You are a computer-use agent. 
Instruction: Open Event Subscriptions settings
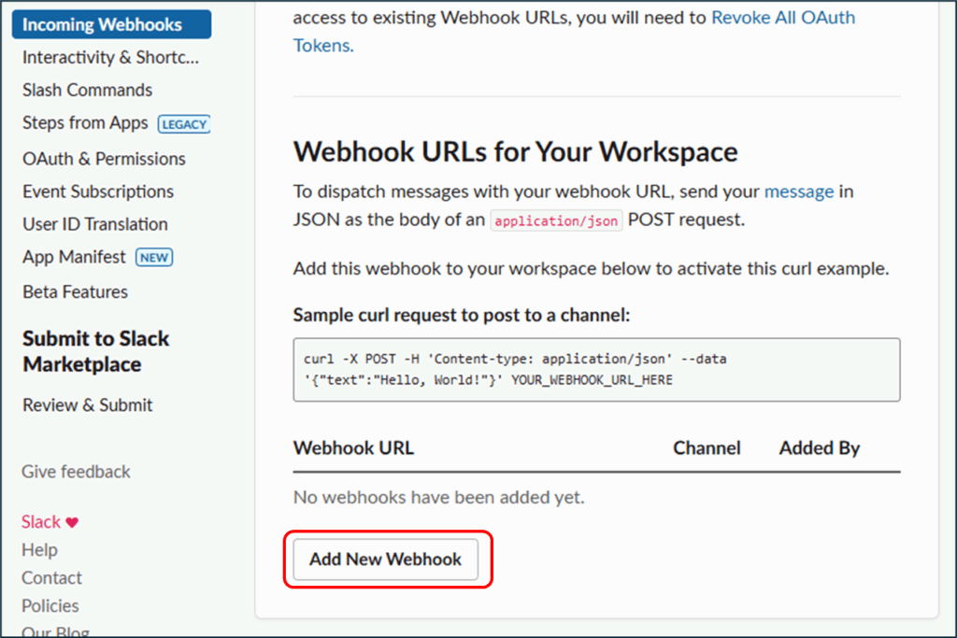point(98,191)
